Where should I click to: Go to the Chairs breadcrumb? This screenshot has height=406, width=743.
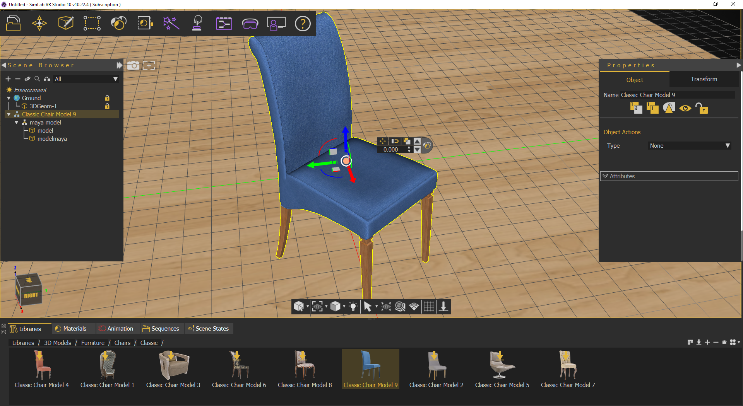coord(122,343)
